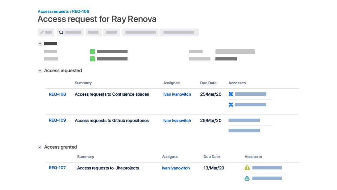
Task: Click Access to header in Access granted table
Action: pyautogui.click(x=253, y=156)
